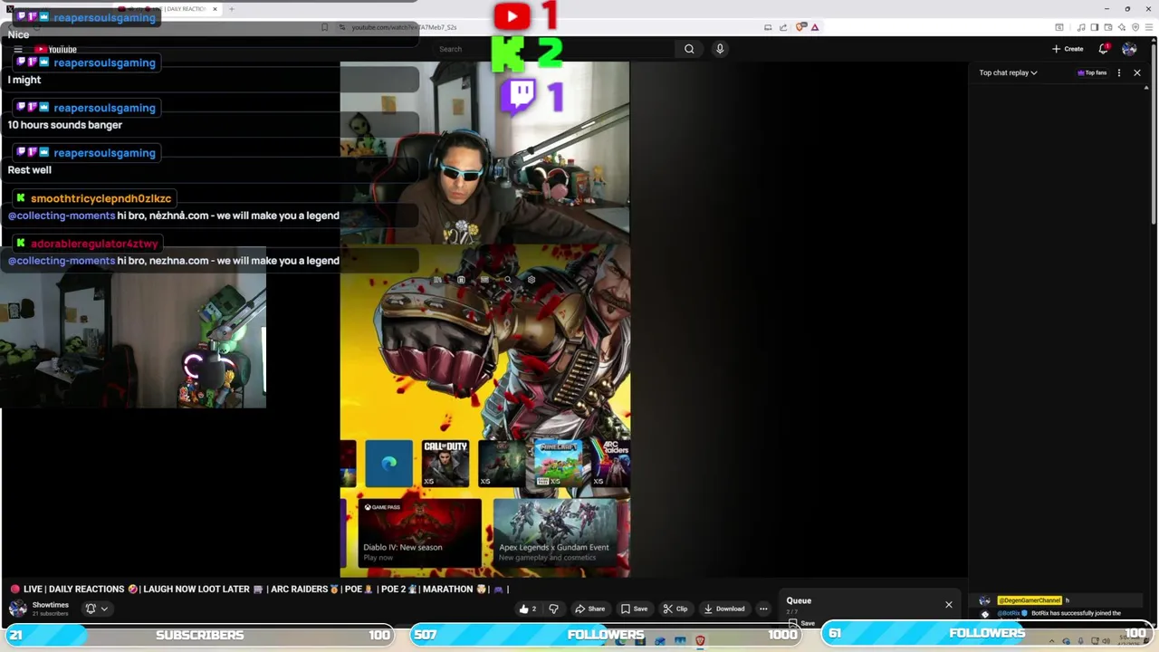Click the red YouTube counter overlay logo
Image resolution: width=1159 pixels, height=652 pixels.
(x=512, y=15)
